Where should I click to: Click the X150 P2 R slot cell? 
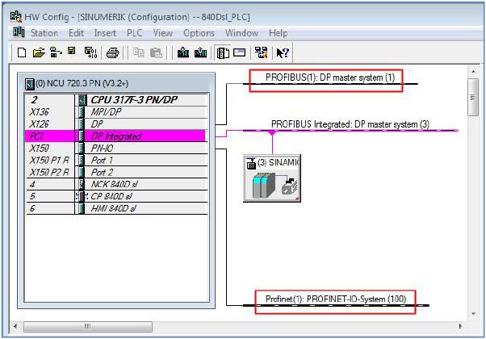(x=50, y=172)
